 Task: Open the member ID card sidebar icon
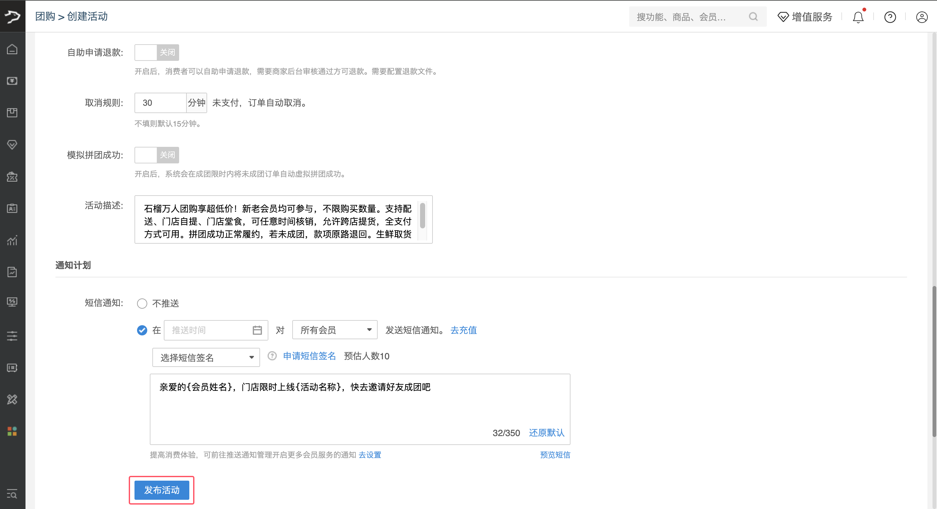click(x=12, y=208)
